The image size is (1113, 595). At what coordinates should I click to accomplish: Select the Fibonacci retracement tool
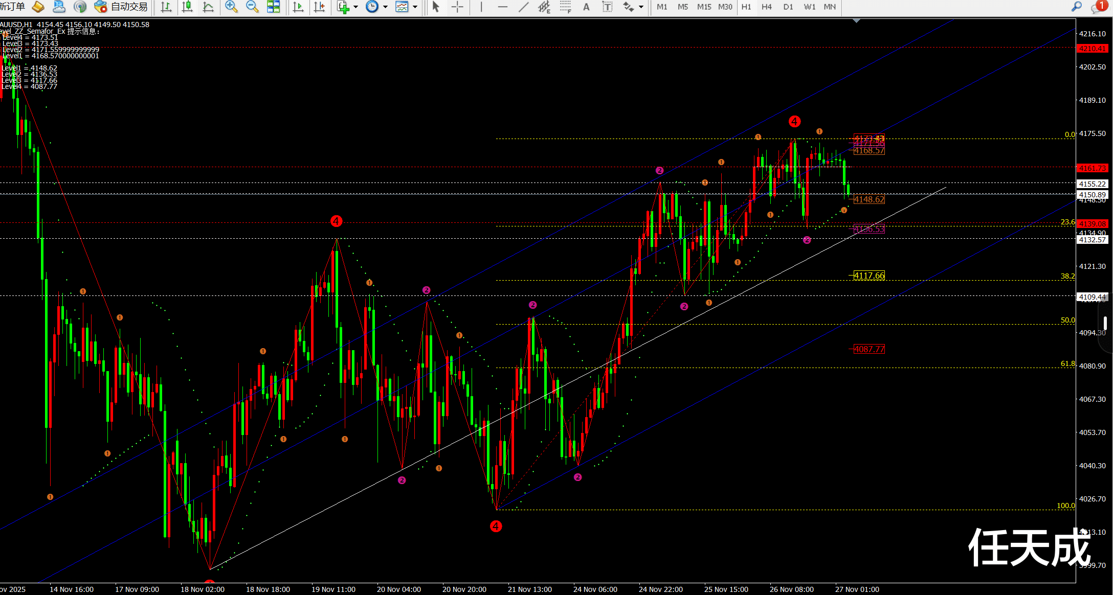(565, 7)
